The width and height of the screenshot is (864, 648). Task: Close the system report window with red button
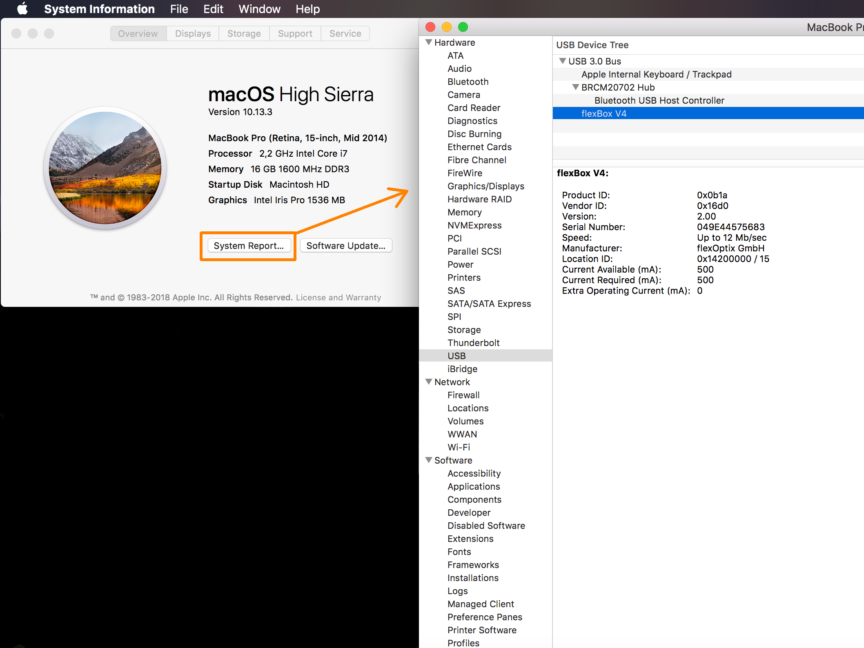430,27
